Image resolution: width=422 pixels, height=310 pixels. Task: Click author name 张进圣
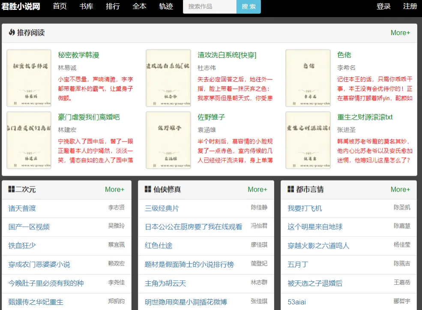point(346,130)
